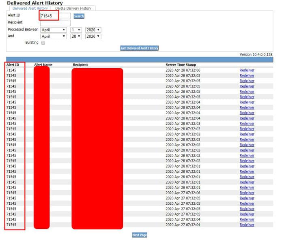Image resolution: width=284 pixels, height=244 pixels.
Task: Click the Processed Between label
Action: click(x=23, y=29)
